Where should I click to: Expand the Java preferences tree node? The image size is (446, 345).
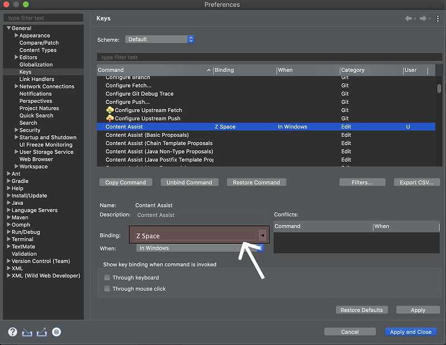[8, 203]
